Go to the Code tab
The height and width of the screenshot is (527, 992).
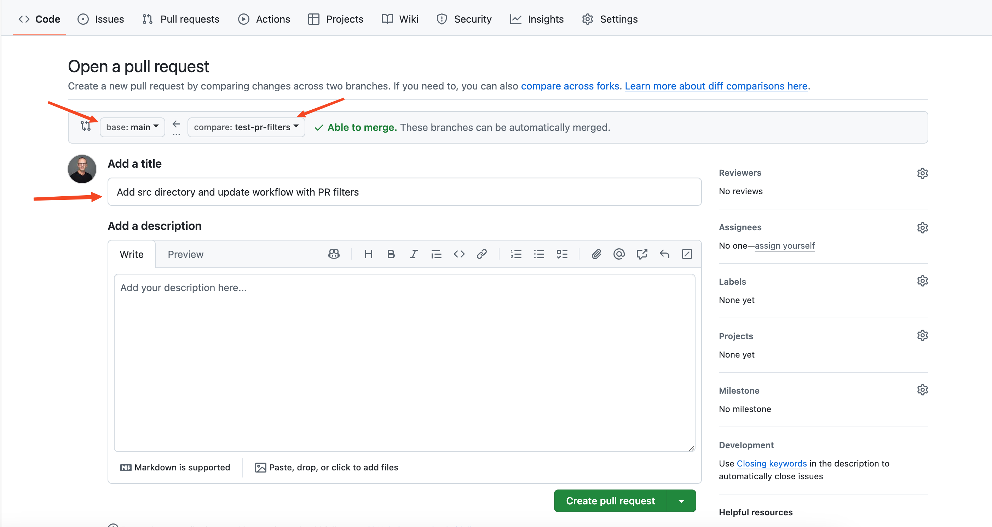click(39, 19)
